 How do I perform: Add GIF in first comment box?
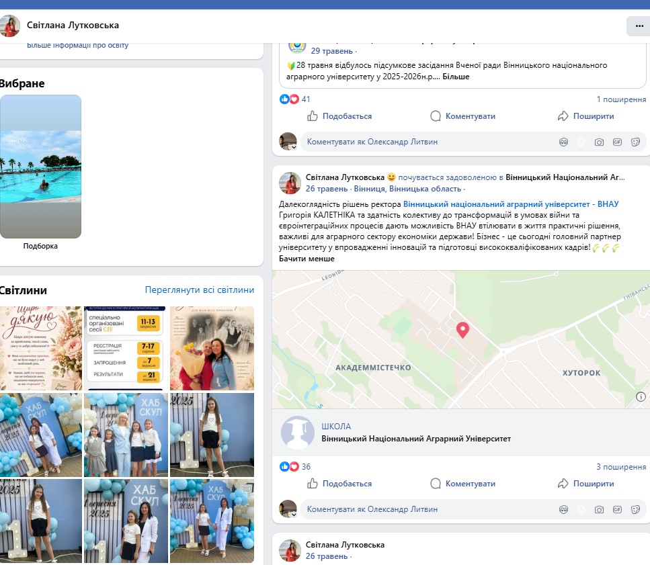[617, 142]
